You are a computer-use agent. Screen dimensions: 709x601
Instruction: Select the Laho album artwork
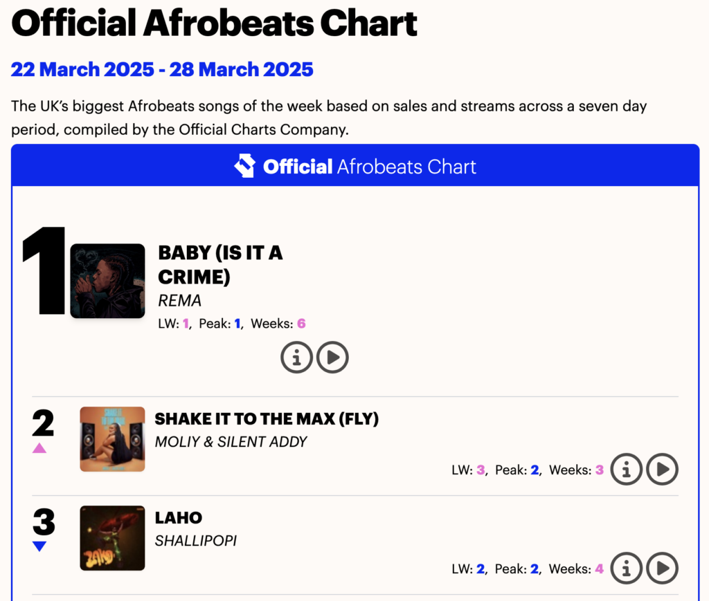(112, 538)
